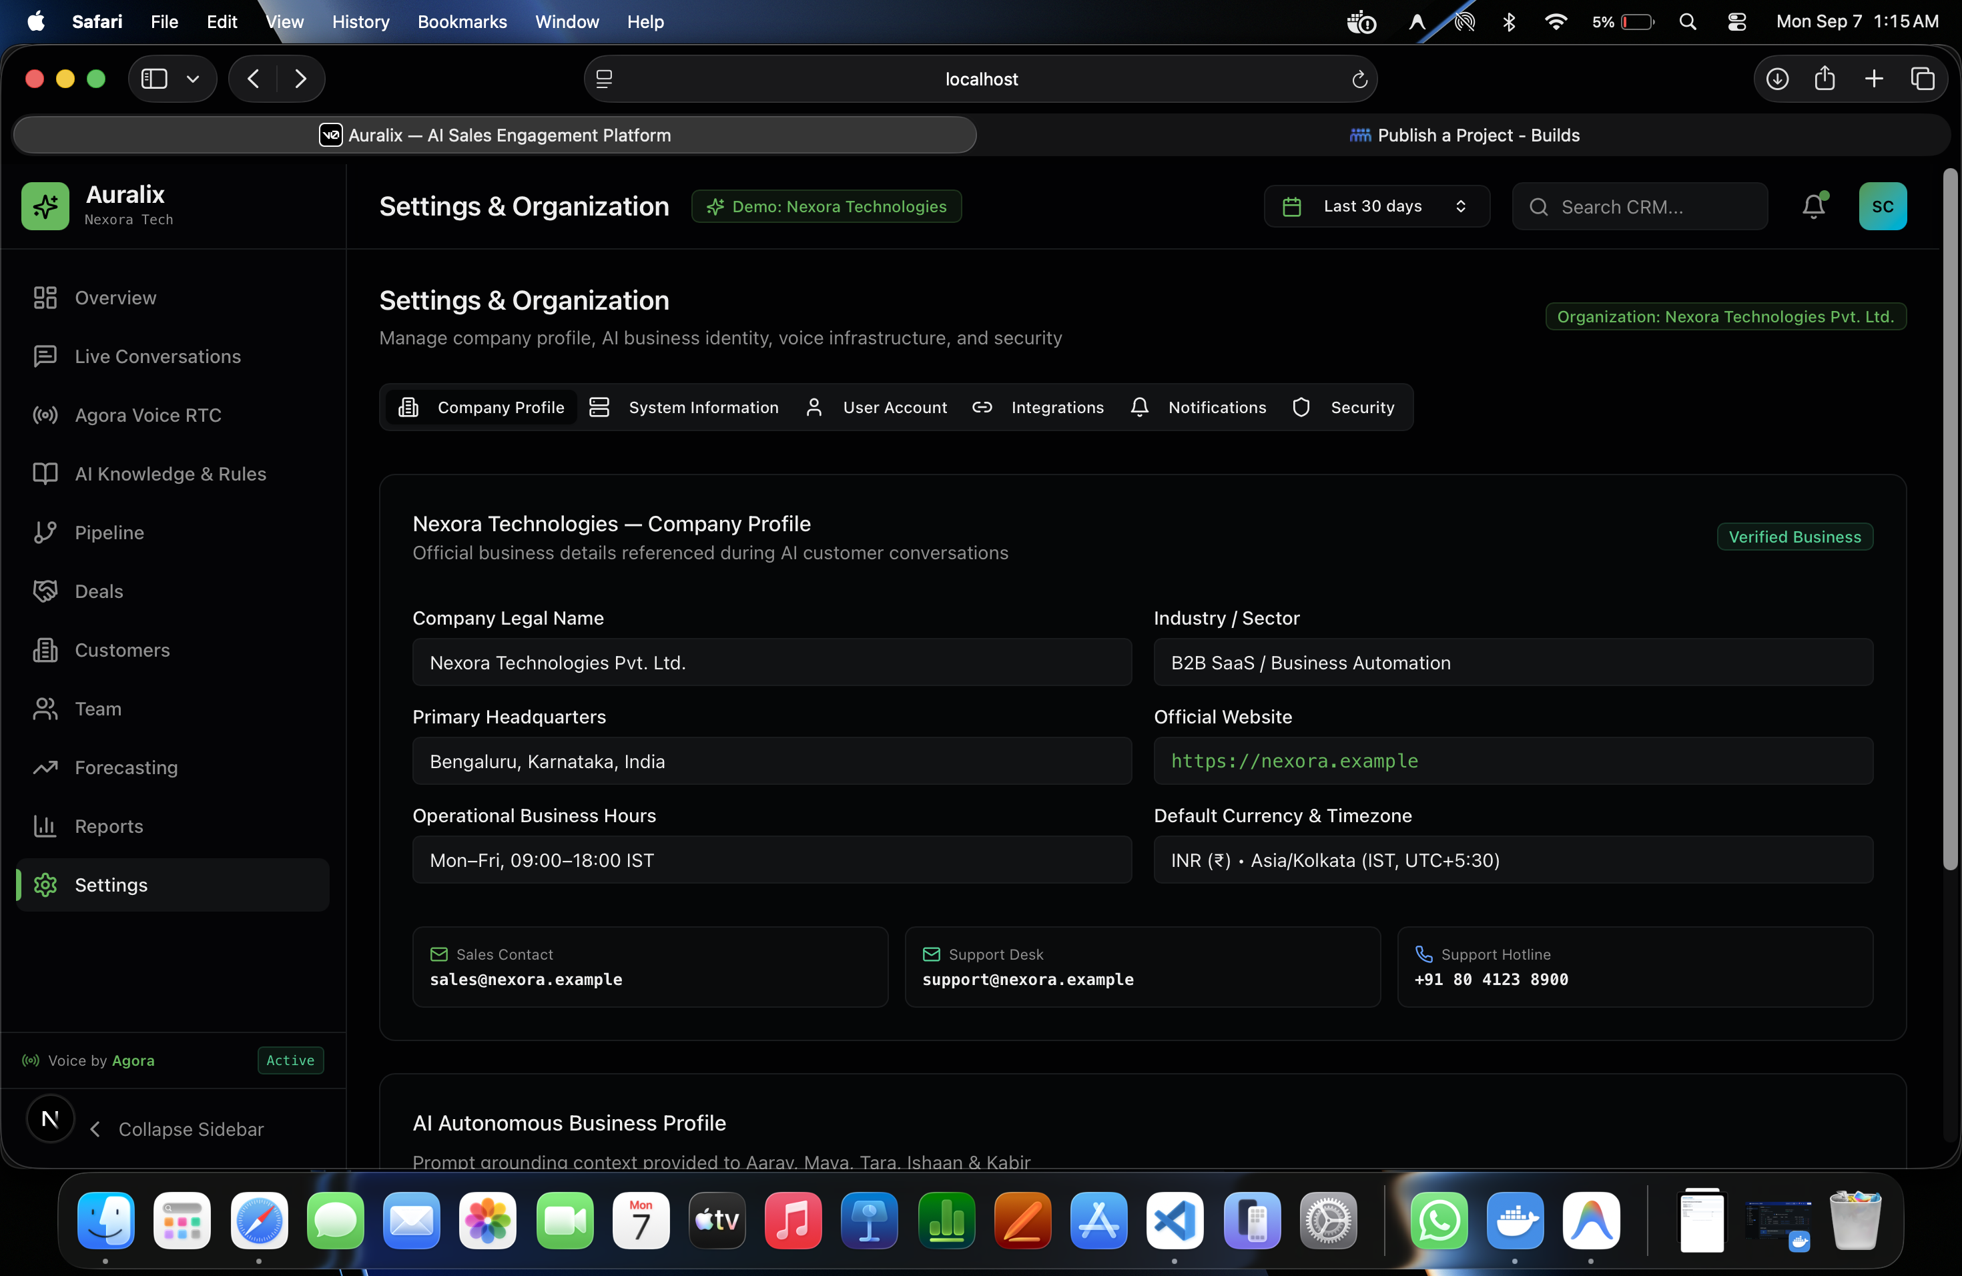Collapse the sidebar

point(176,1129)
